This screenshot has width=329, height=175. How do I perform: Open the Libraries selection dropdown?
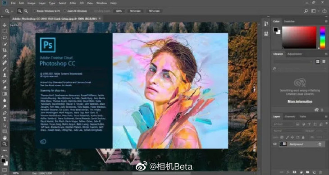(x=293, y=61)
